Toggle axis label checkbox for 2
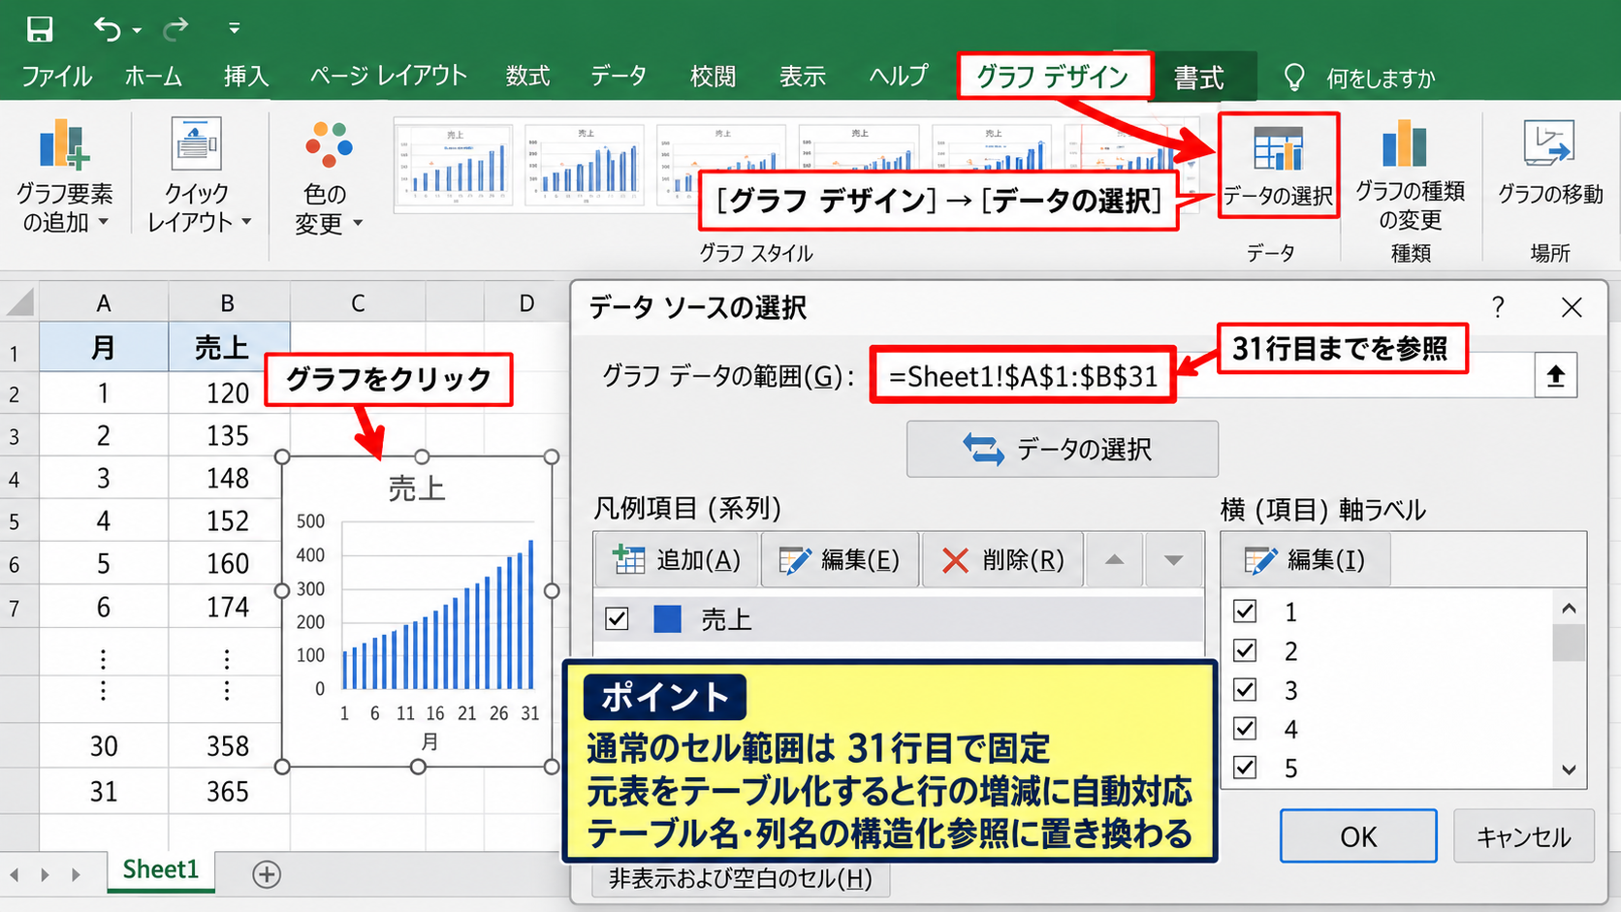 tap(1245, 650)
